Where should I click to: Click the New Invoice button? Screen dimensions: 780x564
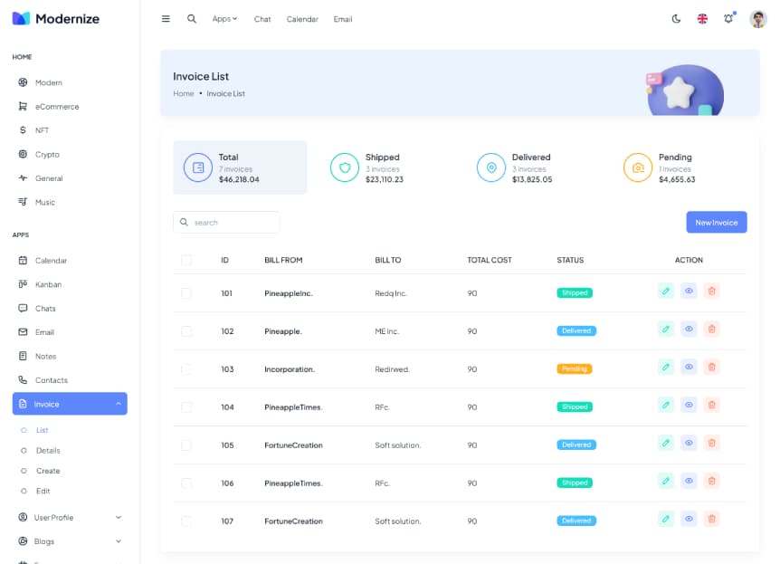[716, 223]
